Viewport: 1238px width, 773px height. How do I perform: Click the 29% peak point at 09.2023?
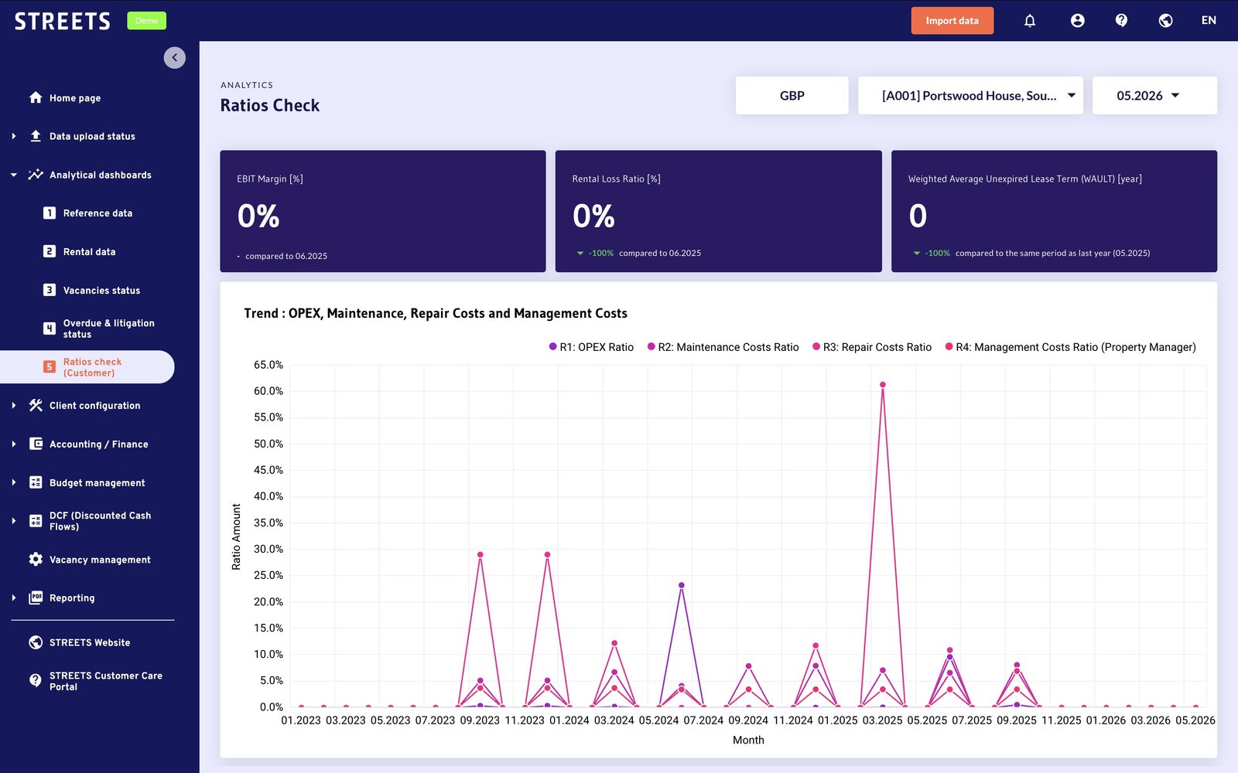coord(480,554)
